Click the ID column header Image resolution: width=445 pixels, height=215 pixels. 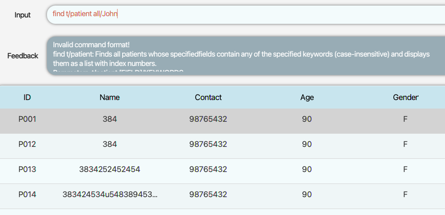click(x=27, y=97)
